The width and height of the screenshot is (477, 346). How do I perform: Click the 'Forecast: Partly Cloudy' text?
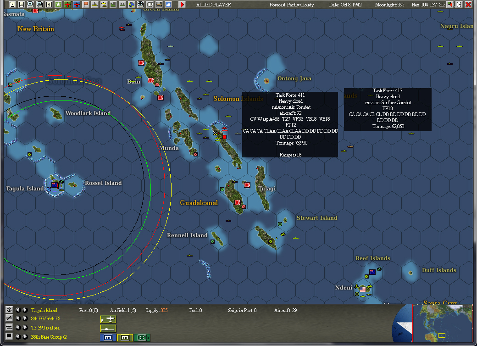(292, 5)
